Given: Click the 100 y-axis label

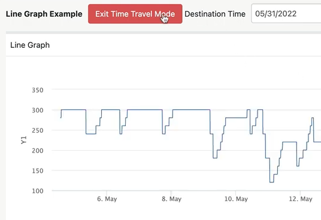Looking at the screenshot, I should [38, 191].
